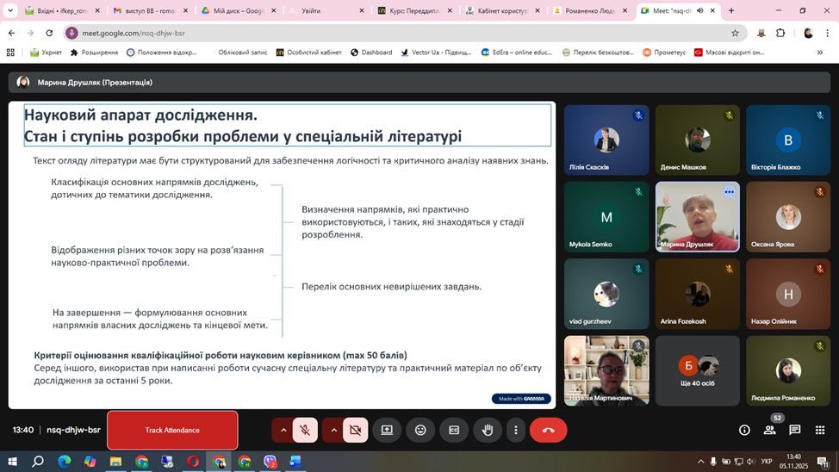Image resolution: width=839 pixels, height=472 pixels.
Task: Launch Microsoft Edge from taskbar
Action: pyautogui.click(x=65, y=462)
